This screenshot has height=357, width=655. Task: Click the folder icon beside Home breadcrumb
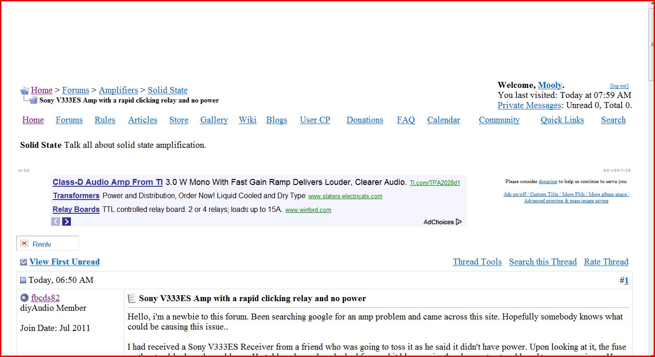24,91
